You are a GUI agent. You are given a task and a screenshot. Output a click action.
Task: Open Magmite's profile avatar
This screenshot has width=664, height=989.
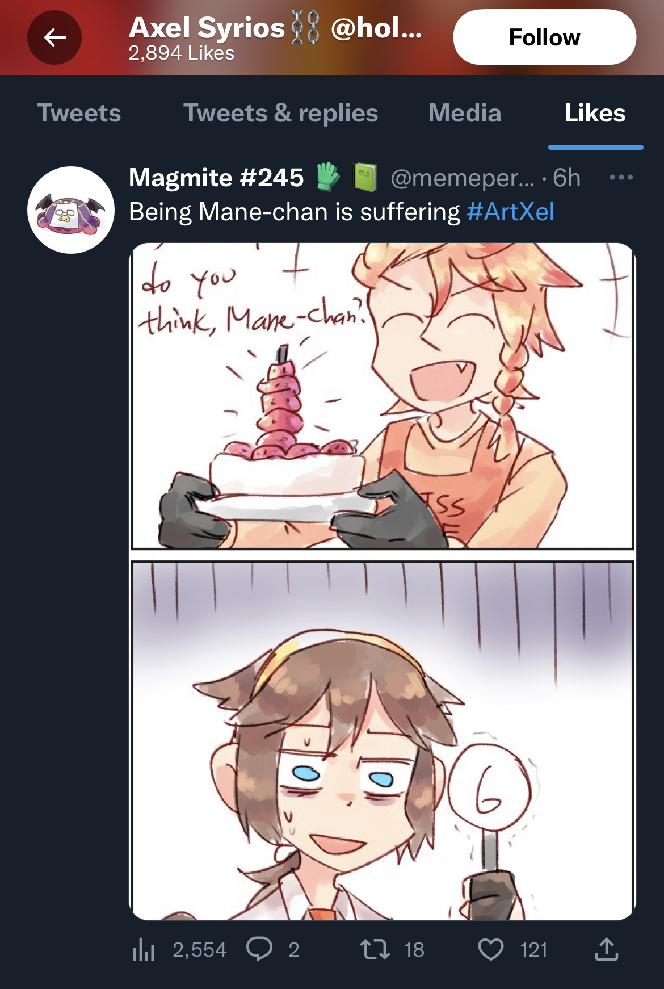(71, 210)
